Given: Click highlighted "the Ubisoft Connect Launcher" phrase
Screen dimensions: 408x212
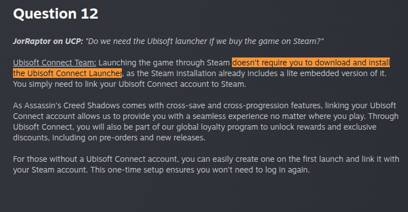Looking at the screenshot, I should (67, 73).
